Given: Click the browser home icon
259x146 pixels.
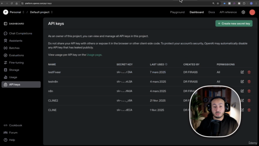Looking at the screenshot, I should (17, 3).
